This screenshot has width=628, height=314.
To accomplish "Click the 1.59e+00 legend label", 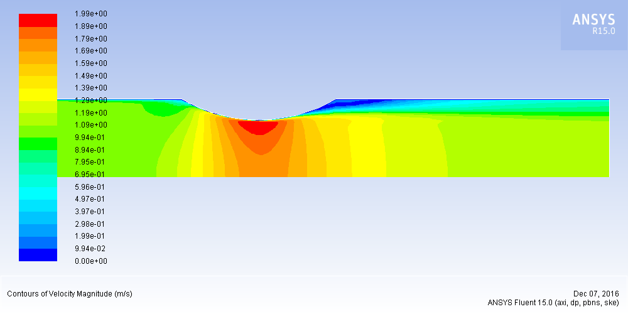I will 91,63.
